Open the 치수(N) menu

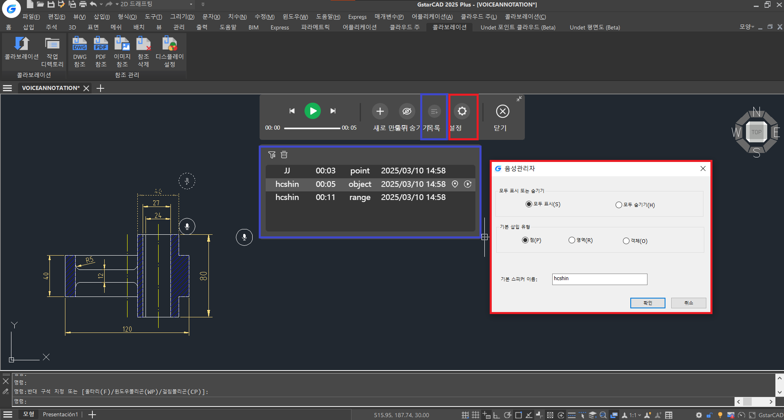pyautogui.click(x=237, y=17)
